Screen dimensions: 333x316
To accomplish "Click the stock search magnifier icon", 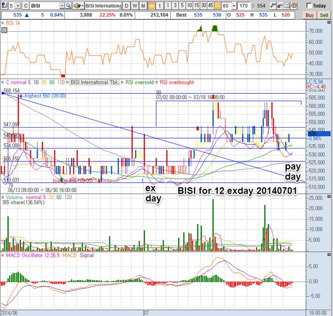I will point(68,6).
